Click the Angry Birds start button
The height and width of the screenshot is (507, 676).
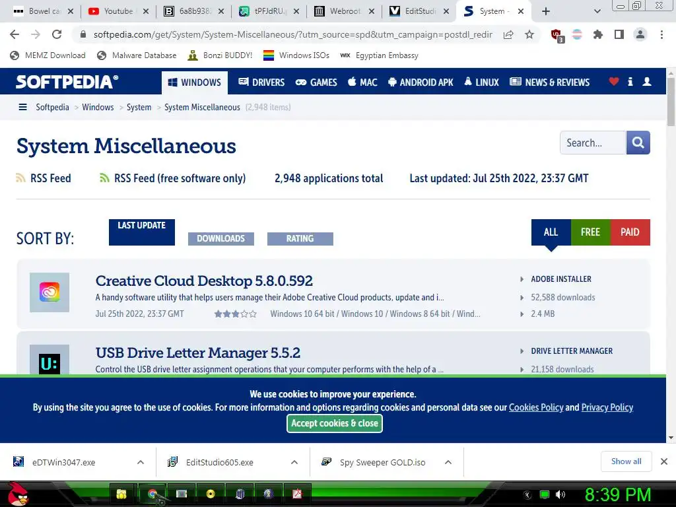coord(18,494)
